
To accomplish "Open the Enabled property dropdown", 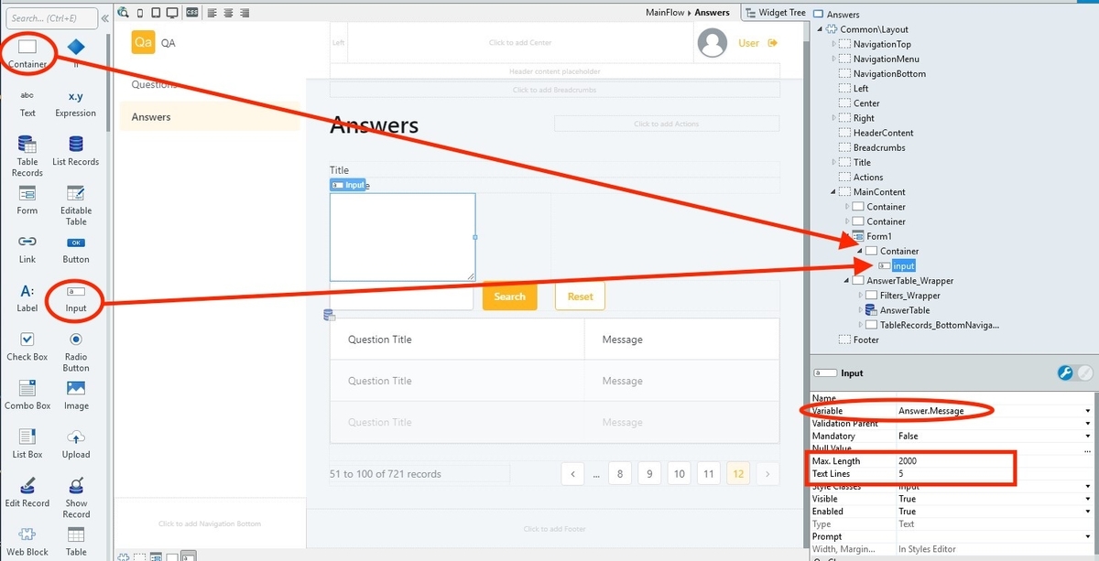I will coord(1088,512).
